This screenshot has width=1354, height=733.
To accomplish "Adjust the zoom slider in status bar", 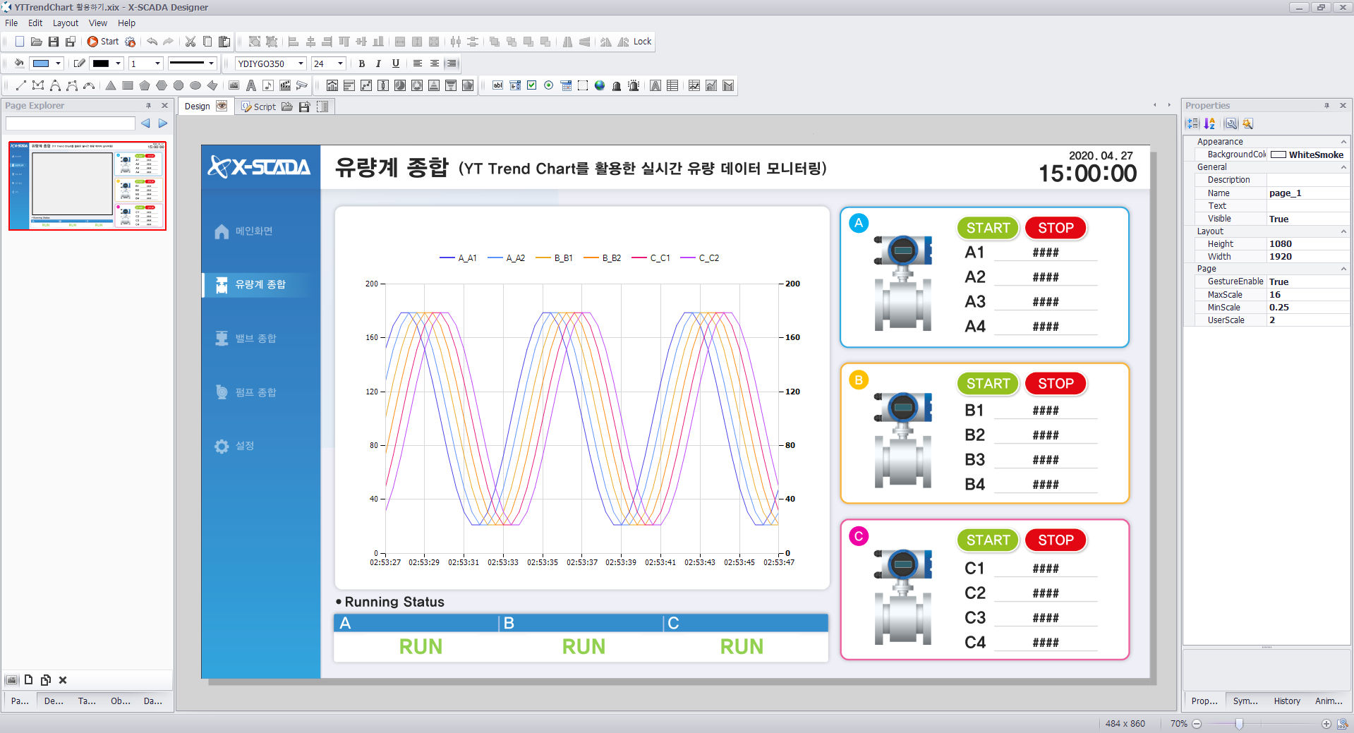I will pos(1239,724).
